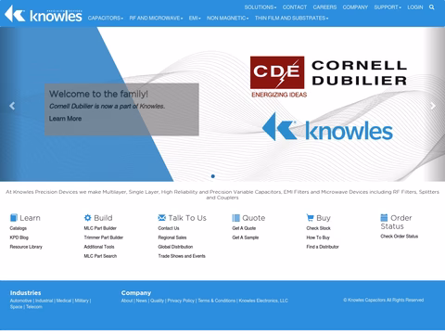
Task: Expand the Solutions dropdown menu
Action: (261, 7)
